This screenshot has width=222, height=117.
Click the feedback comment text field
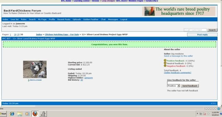pyautogui.click(x=183, y=83)
